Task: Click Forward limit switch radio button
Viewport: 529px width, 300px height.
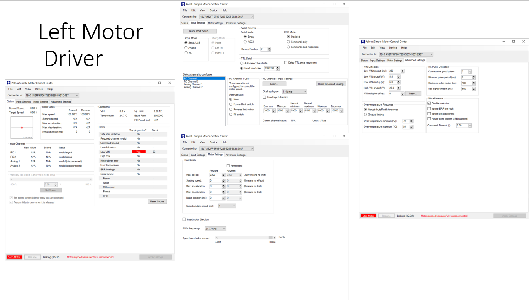Action: point(231,104)
